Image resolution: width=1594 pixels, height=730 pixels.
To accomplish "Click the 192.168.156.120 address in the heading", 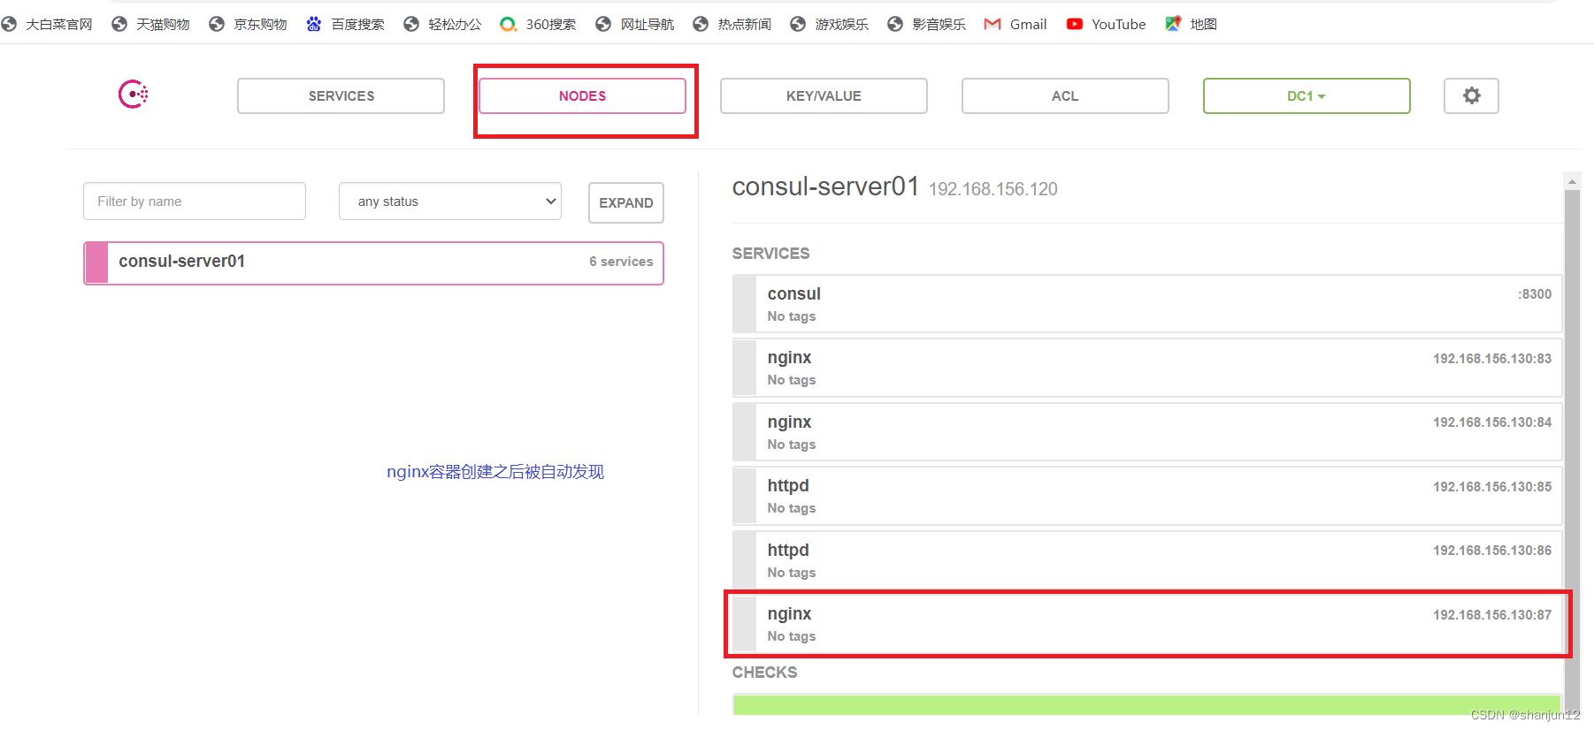I will 993,189.
